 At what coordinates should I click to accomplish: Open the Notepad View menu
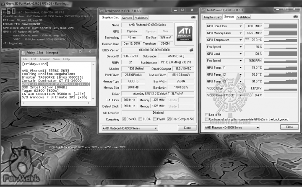click(56, 59)
